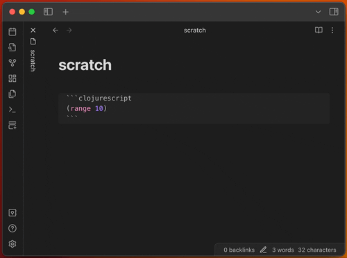Open a new tab with plus button
347x258 pixels.
(x=66, y=12)
